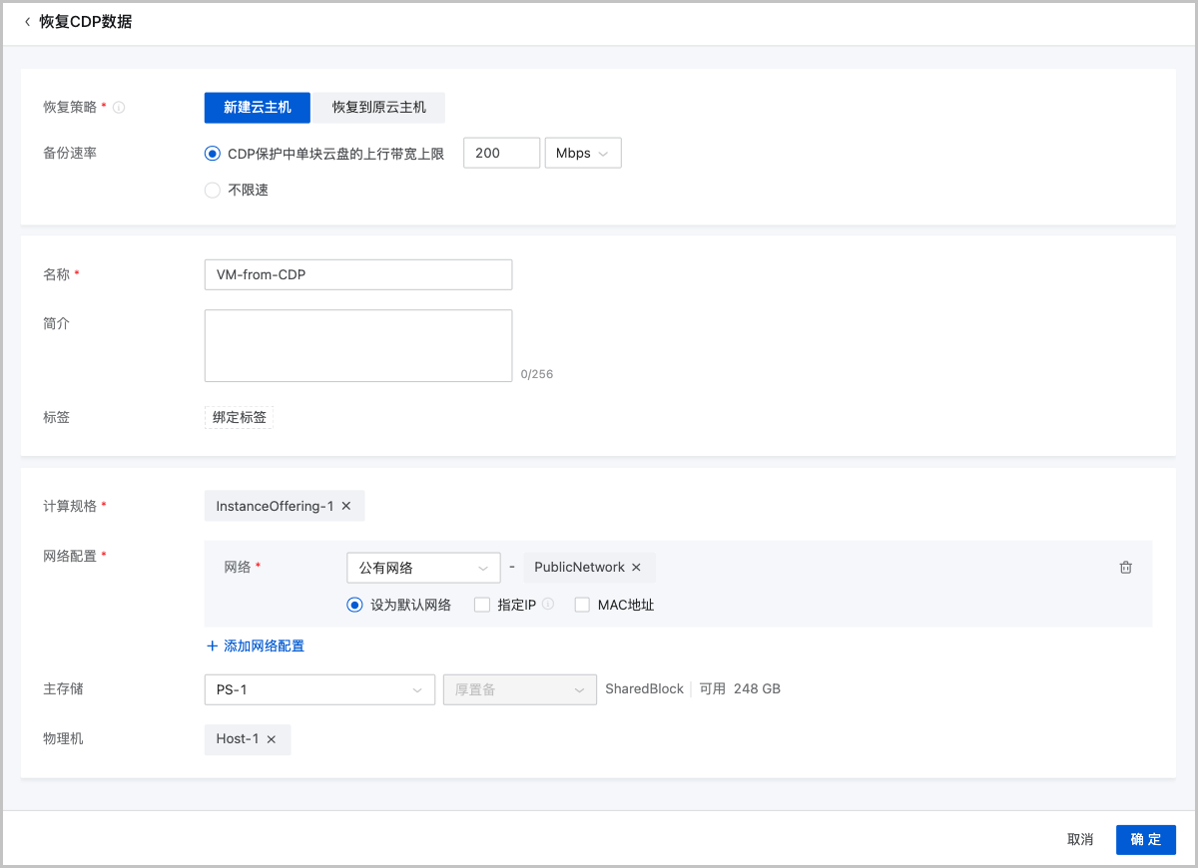
Task: Click the back arrow beside 恢复CDP数据
Action: click(27, 22)
